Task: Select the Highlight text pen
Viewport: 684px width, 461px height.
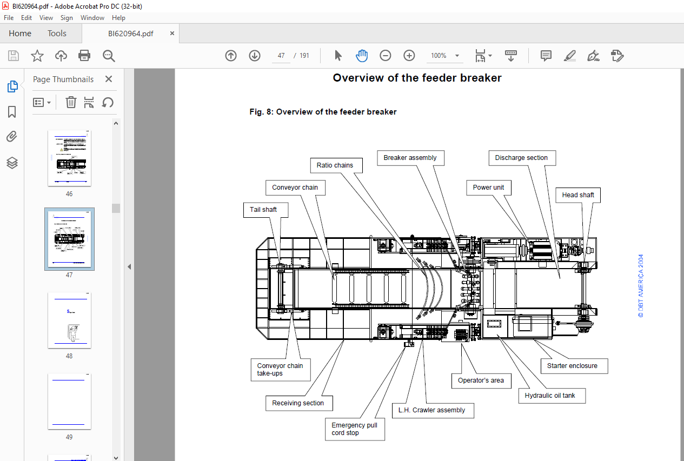Action: (x=569, y=56)
